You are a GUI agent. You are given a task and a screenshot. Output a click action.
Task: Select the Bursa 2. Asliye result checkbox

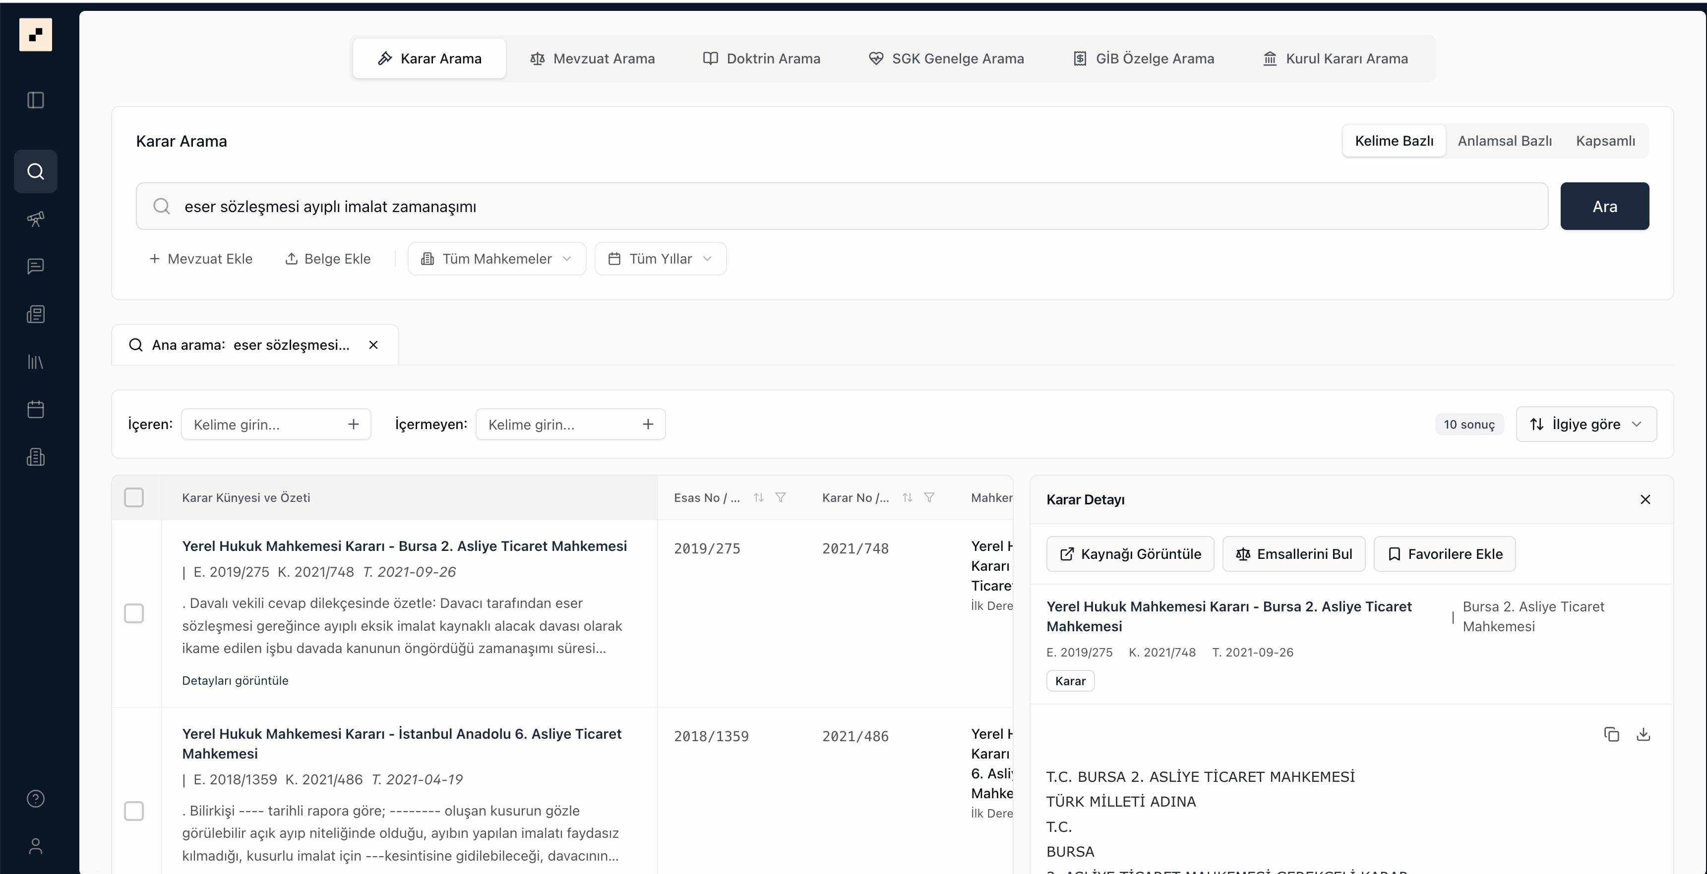[134, 613]
